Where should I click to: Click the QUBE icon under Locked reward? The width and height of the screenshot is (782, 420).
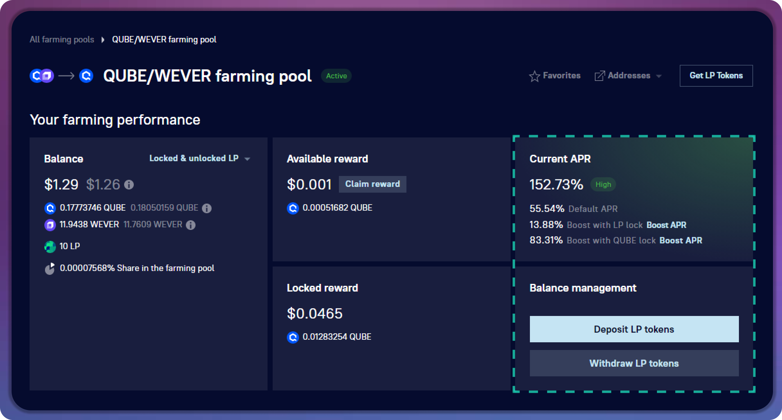point(293,337)
